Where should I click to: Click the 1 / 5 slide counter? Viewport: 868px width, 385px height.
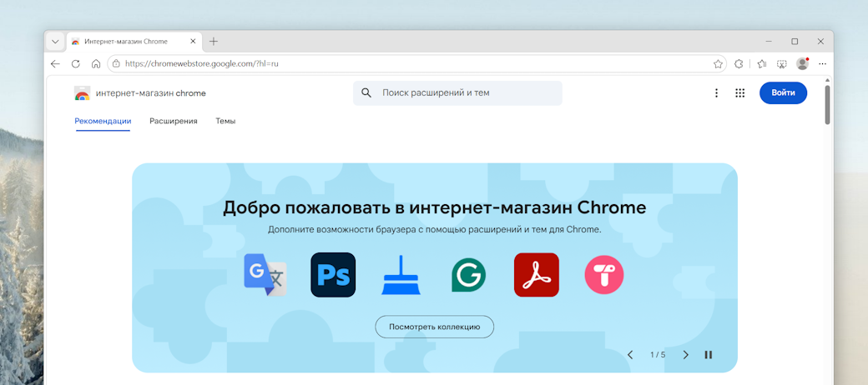658,355
